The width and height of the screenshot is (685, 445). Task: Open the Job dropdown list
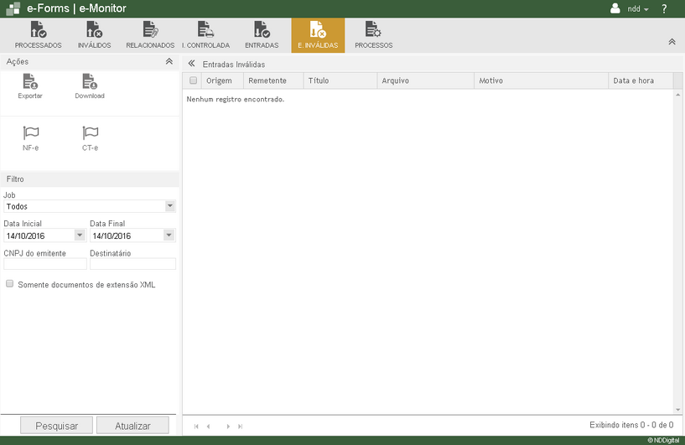coord(170,206)
